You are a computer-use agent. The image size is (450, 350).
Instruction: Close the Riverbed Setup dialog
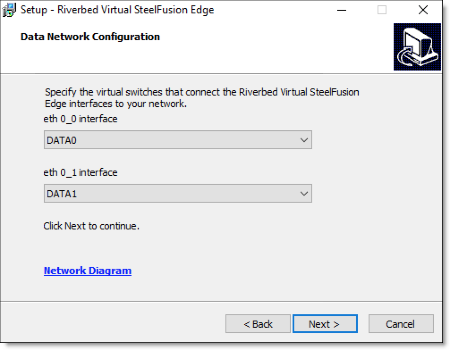coord(423,10)
